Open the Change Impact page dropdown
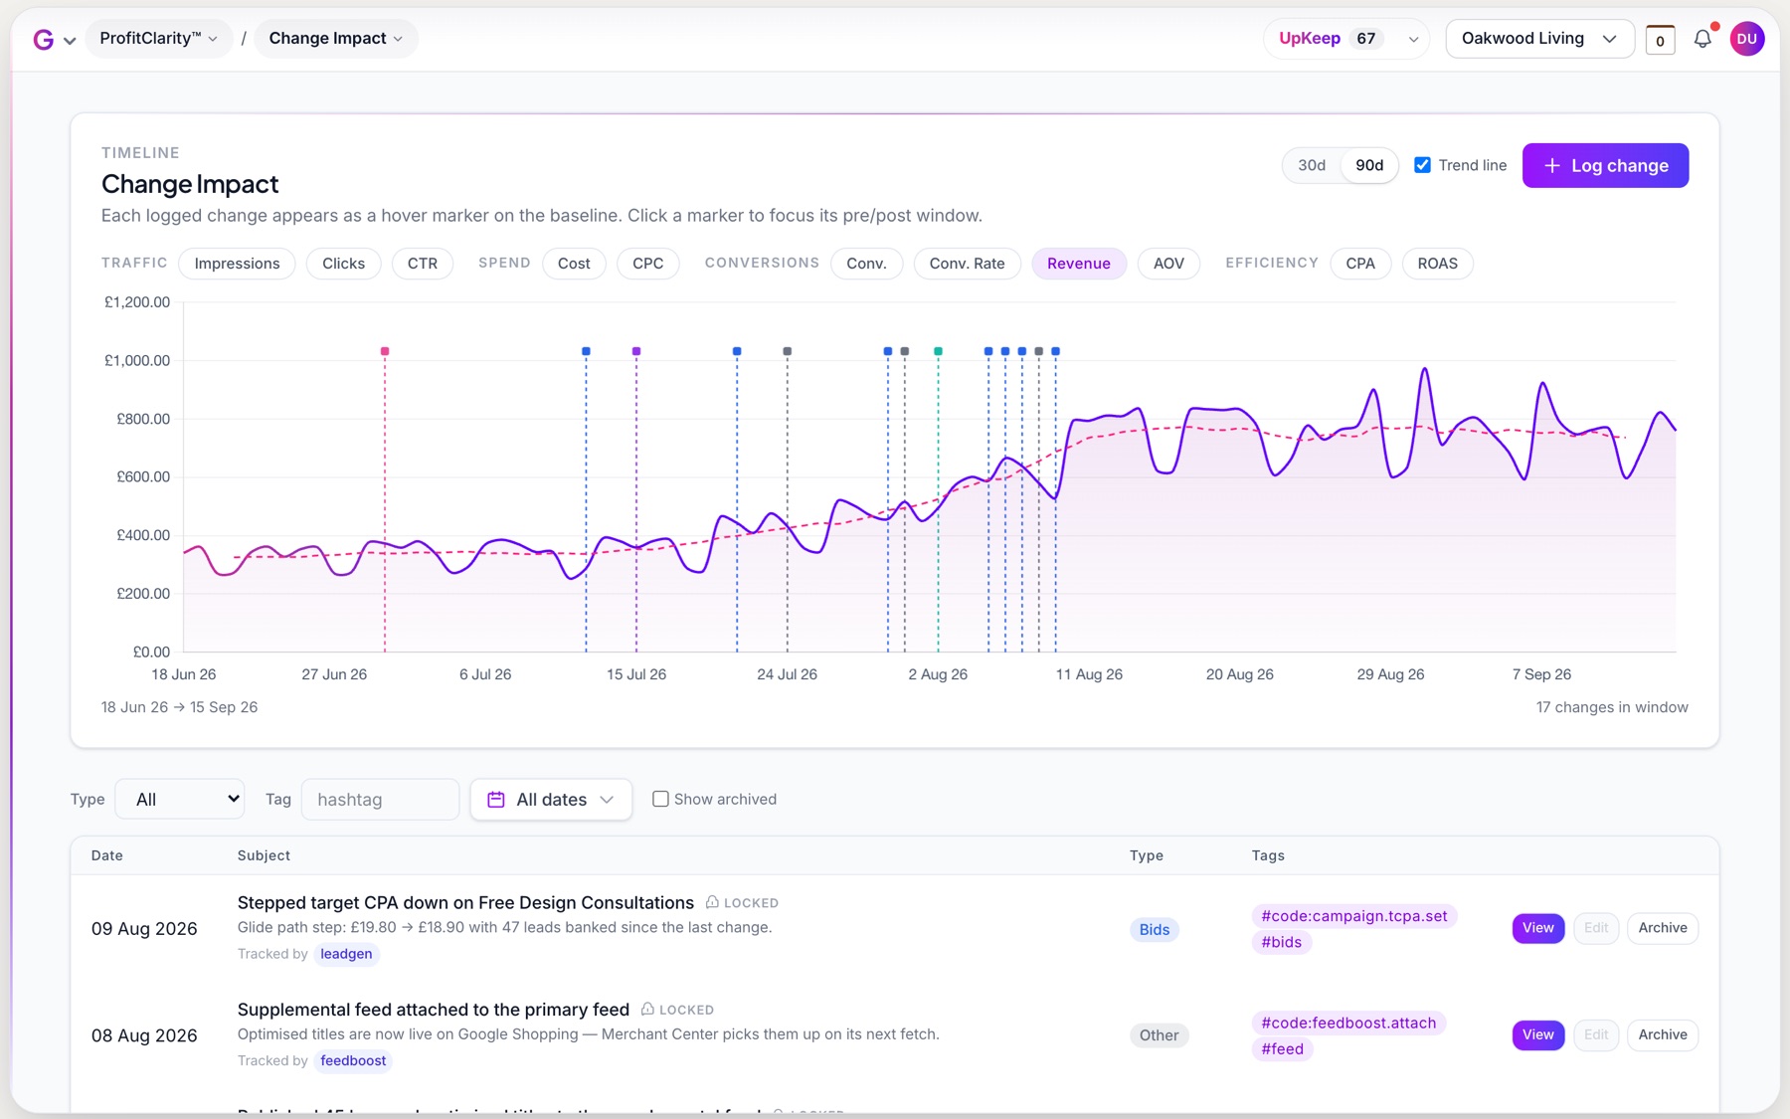 click(336, 39)
